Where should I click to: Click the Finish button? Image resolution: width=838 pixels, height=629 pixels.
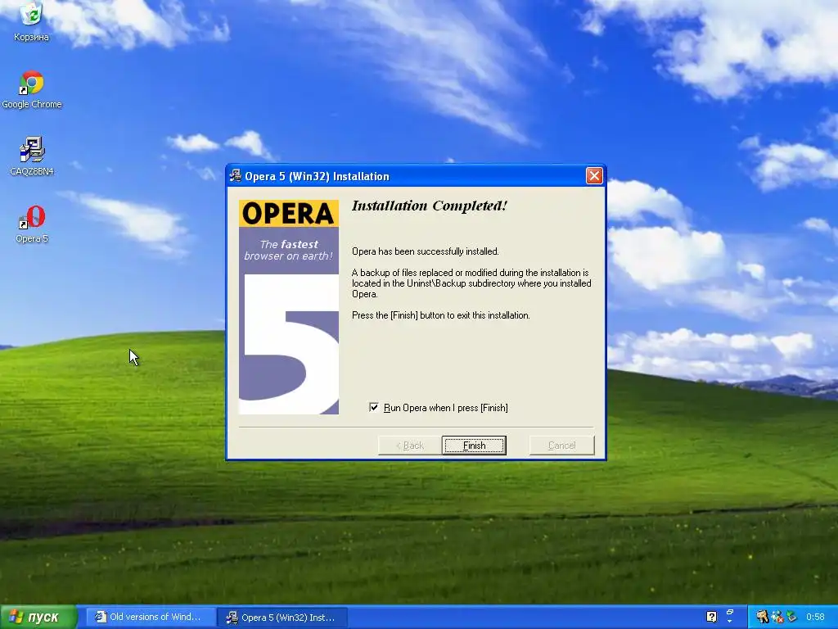tap(474, 445)
